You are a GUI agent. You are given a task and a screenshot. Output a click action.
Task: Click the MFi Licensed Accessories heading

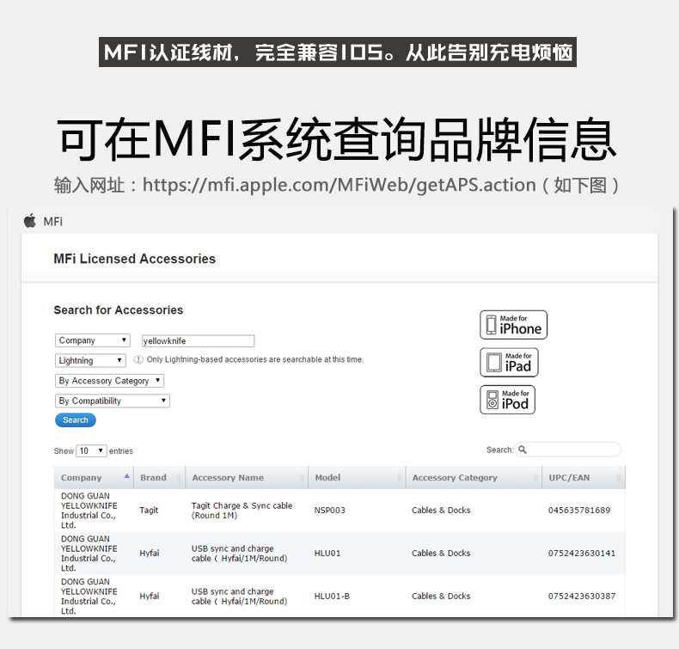tap(134, 259)
